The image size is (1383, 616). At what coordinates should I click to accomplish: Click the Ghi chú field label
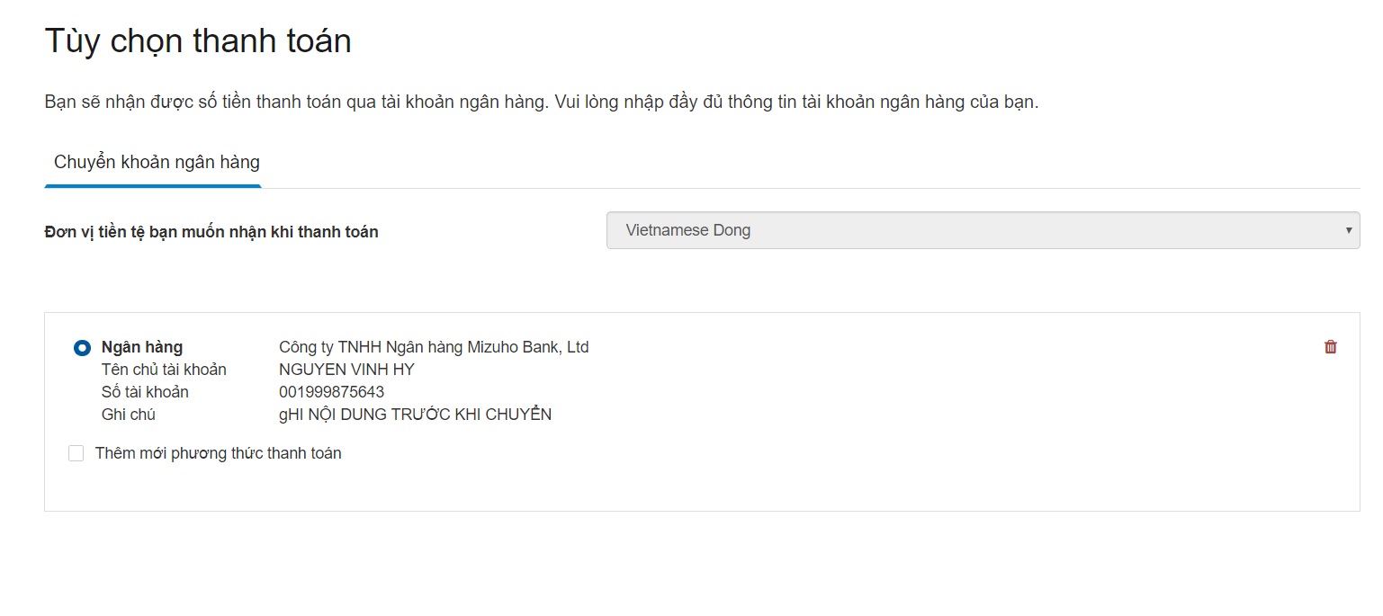pos(129,415)
